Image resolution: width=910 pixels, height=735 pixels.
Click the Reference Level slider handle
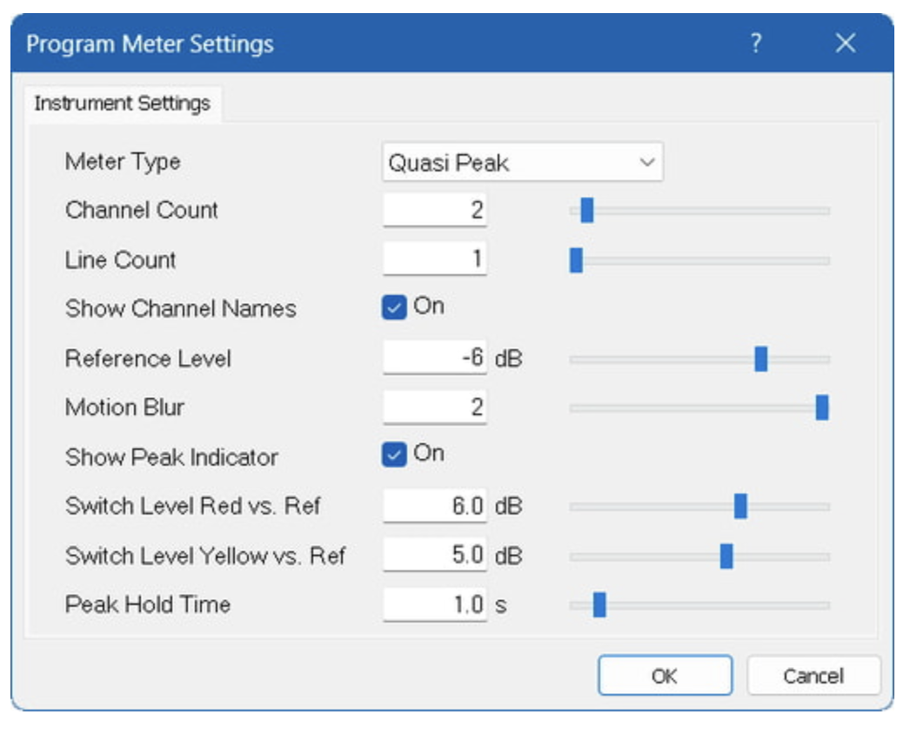761,359
